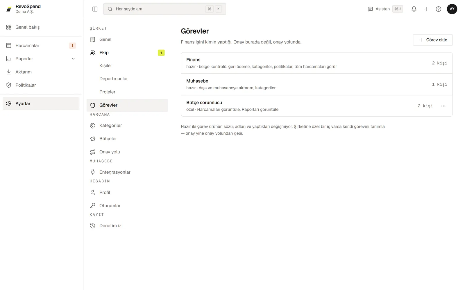Open the AY user avatar

click(452, 9)
